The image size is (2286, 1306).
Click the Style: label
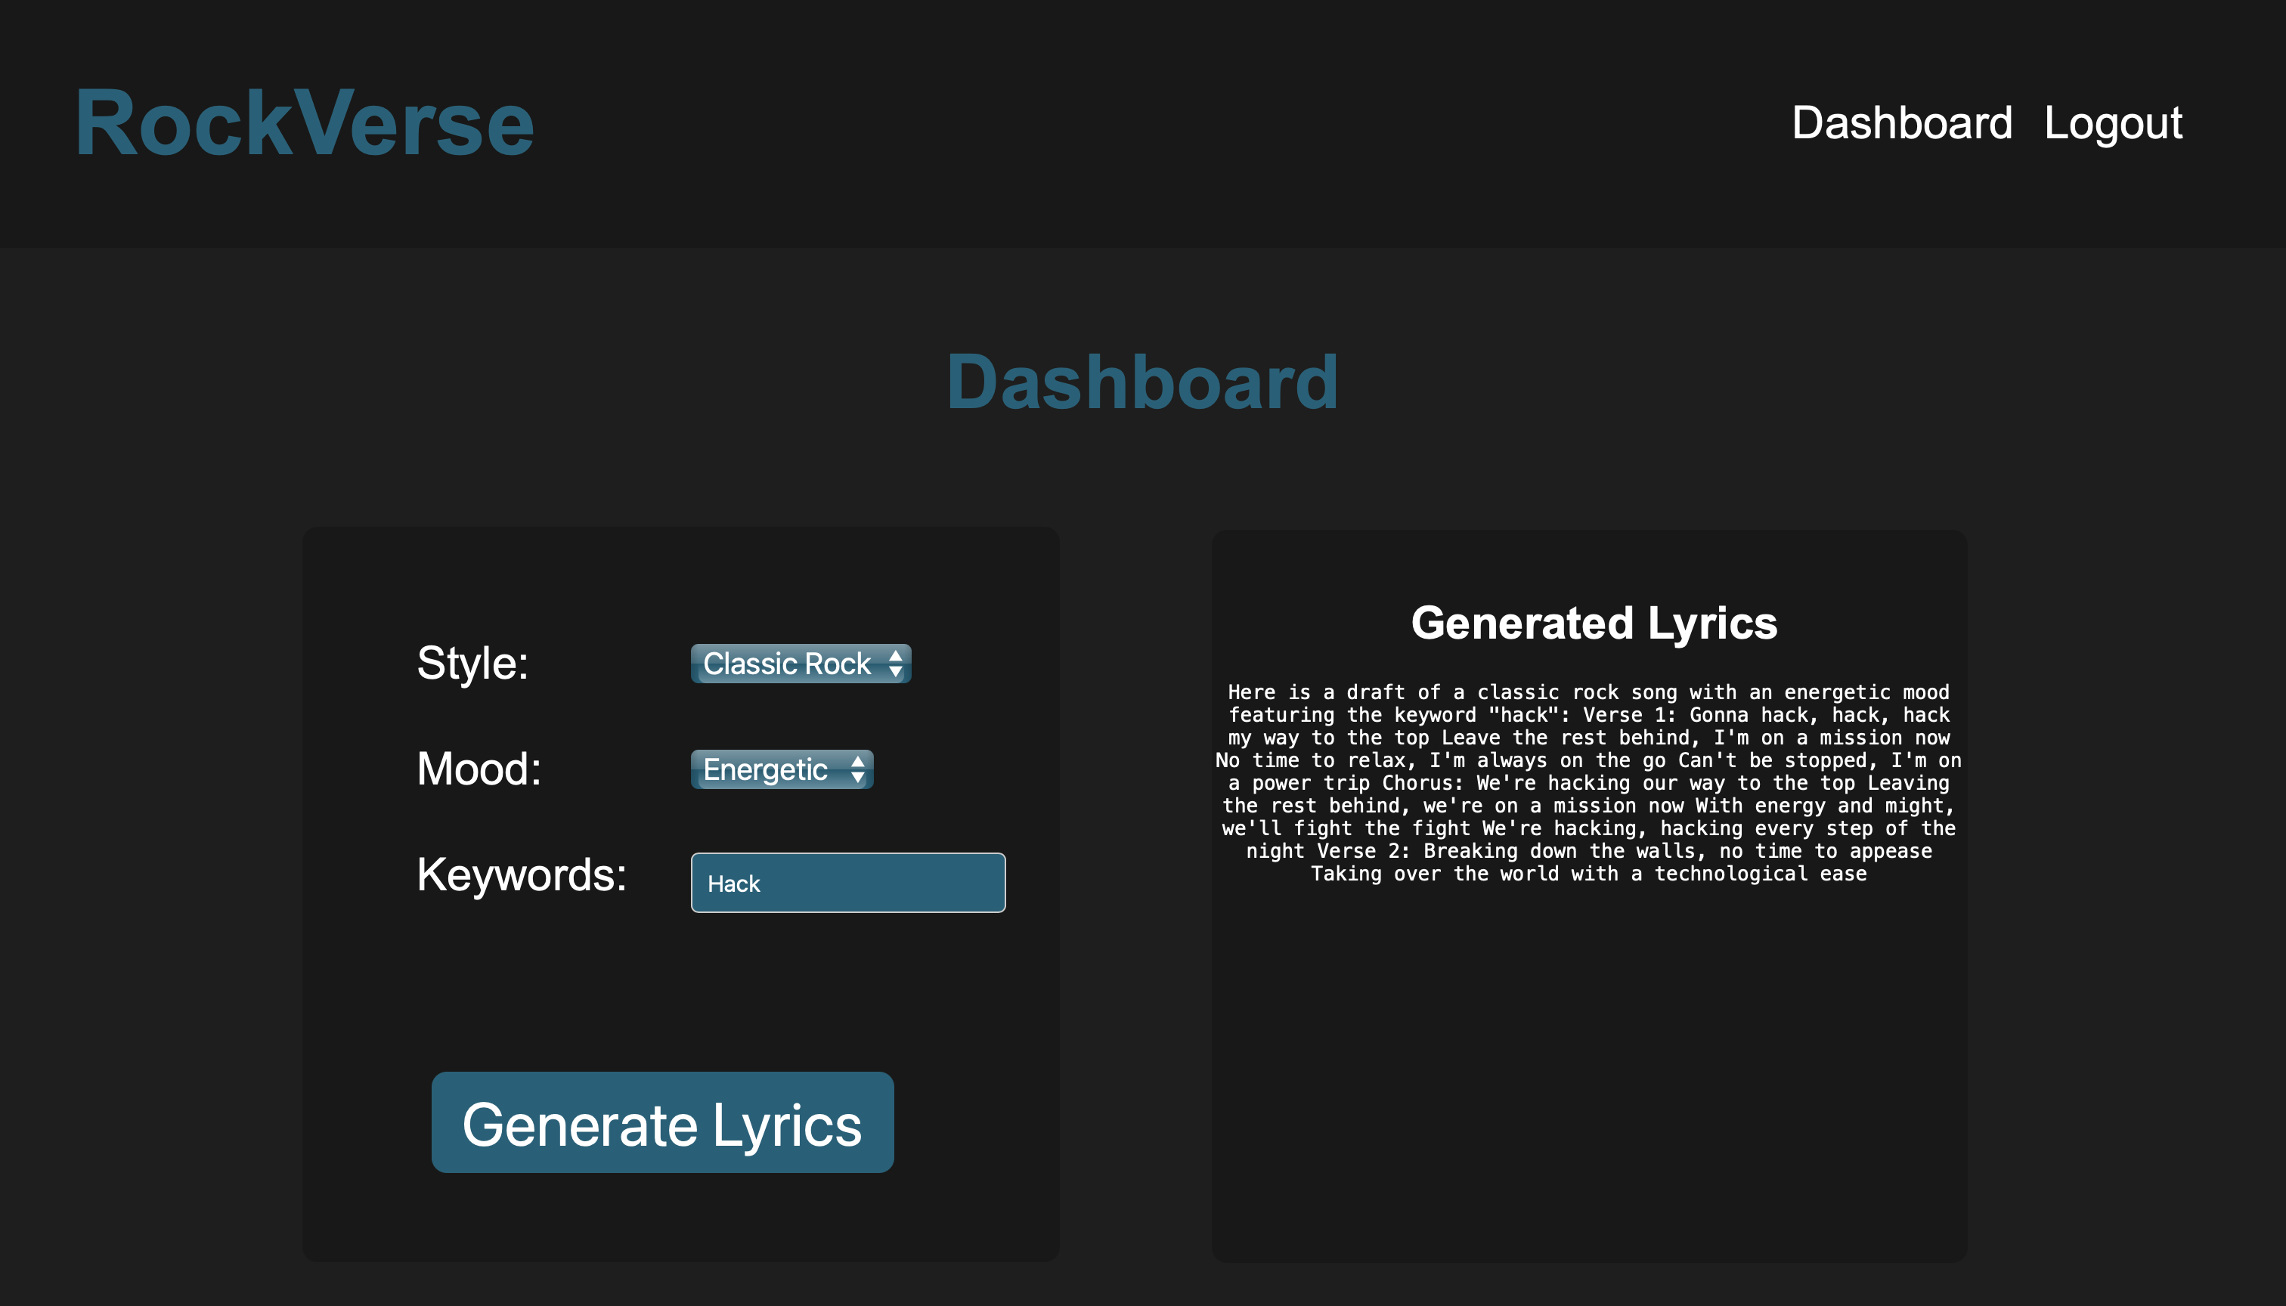472,664
